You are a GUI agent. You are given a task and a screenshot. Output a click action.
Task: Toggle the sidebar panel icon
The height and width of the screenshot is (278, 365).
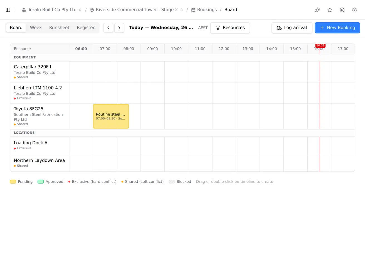point(8,10)
